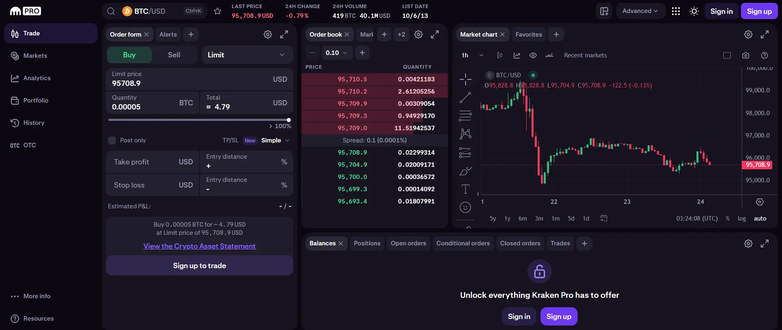Expand the Order form panel fullscreen
Image resolution: width=782 pixels, height=330 pixels.
tap(284, 35)
